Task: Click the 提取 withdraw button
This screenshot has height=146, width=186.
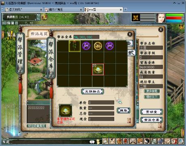Action: pyautogui.click(x=124, y=111)
